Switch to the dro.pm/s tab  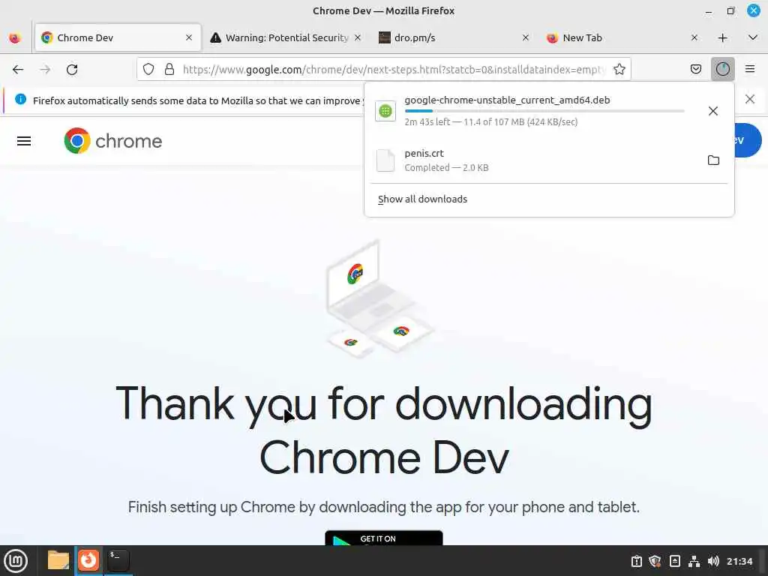tap(454, 37)
